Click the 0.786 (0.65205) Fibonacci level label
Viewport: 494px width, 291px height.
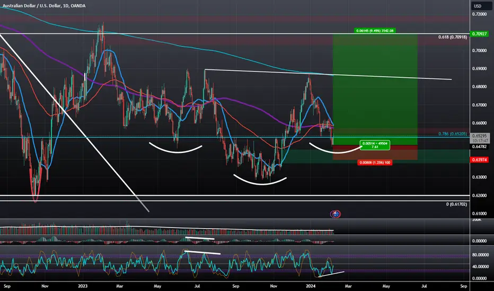pyautogui.click(x=453, y=134)
